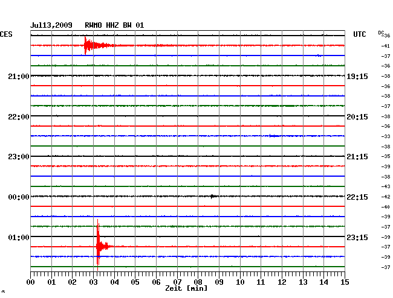Click minute axis tick label 12

(282, 282)
